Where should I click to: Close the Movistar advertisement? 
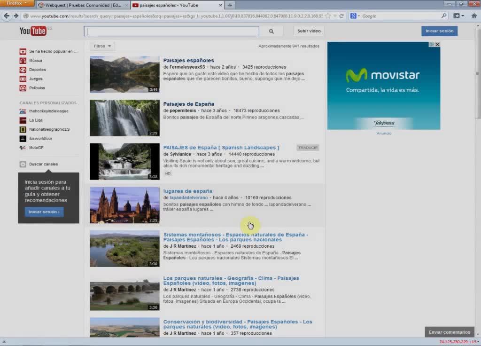[x=437, y=45]
